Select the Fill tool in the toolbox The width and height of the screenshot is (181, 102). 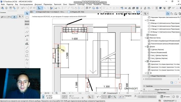click(27, 44)
